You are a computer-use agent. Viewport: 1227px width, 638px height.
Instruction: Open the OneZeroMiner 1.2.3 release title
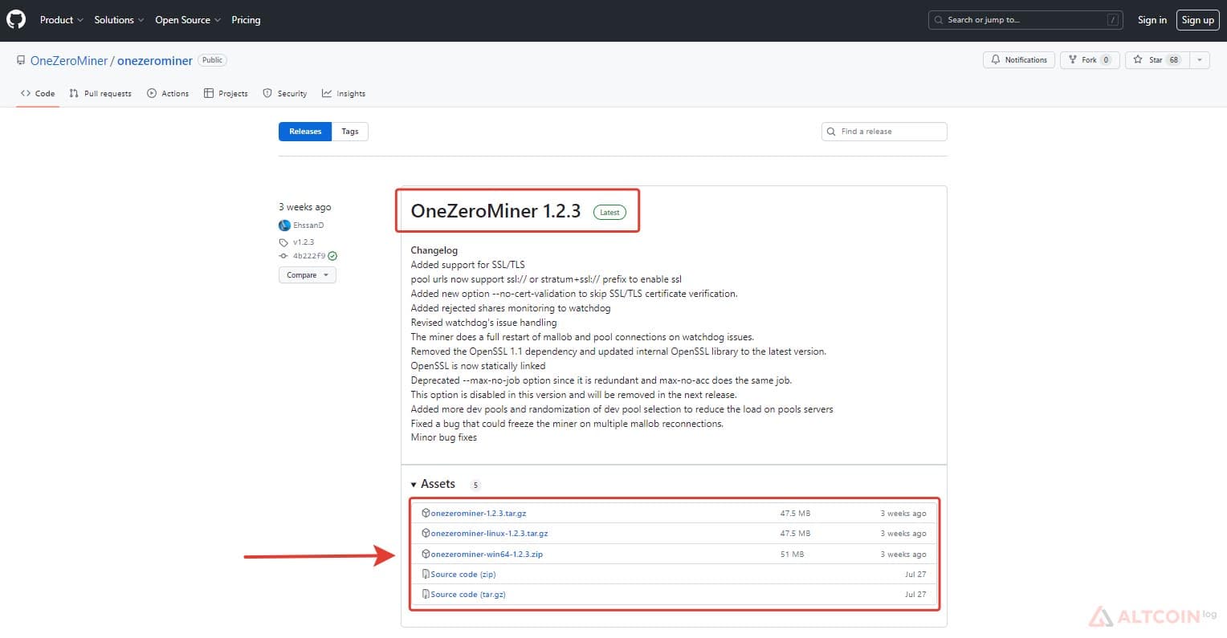click(x=495, y=211)
